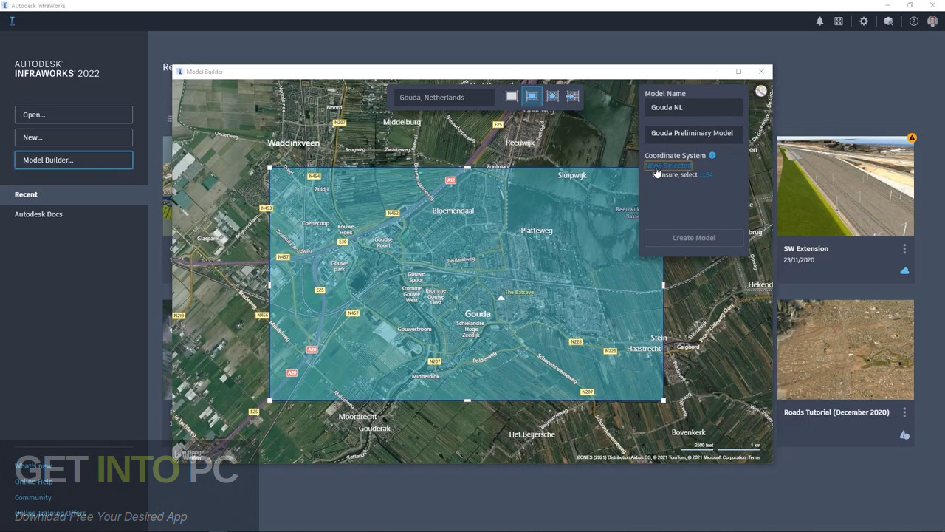Click Roads Tutorial cloud icon

(904, 435)
